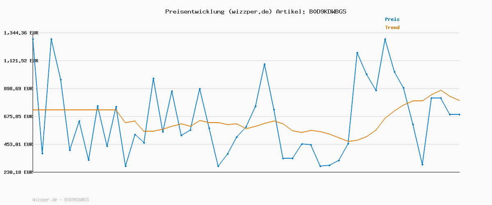Click the first price data point at chart start
Viewport: 492px width, 205px height.
click(33, 39)
